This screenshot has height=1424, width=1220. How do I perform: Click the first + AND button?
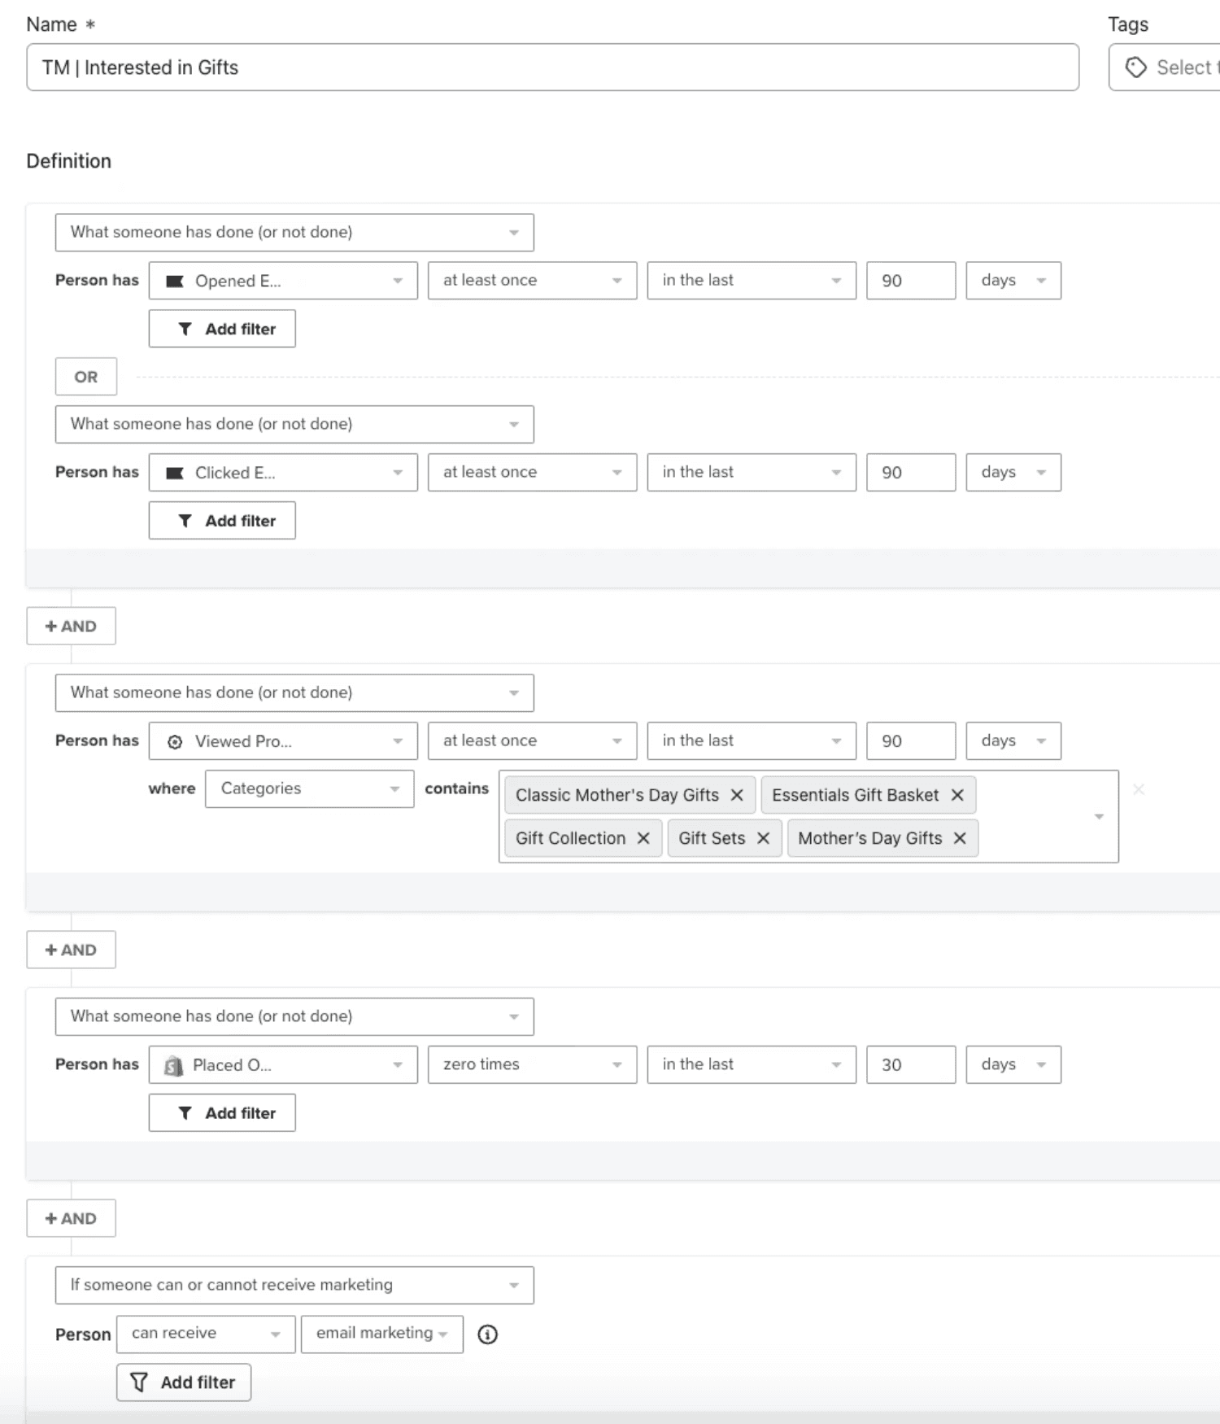click(71, 627)
